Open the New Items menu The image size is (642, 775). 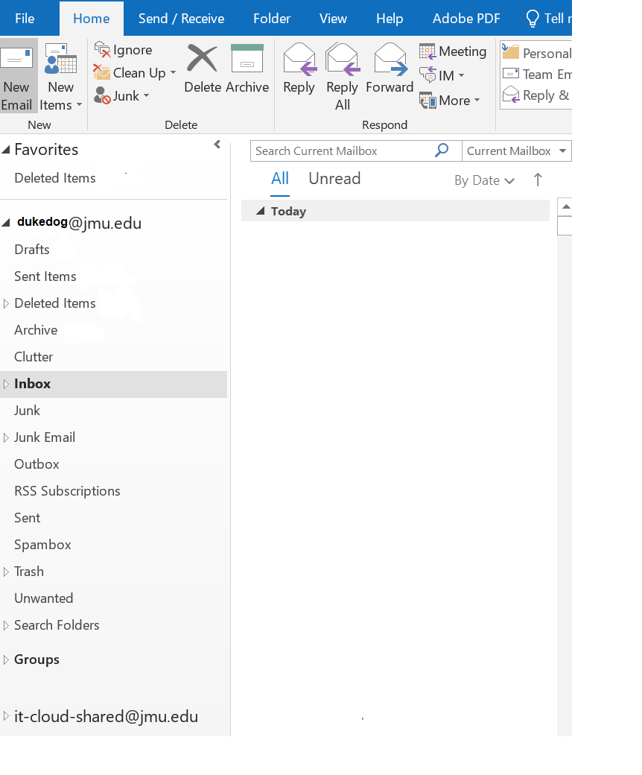tap(61, 77)
